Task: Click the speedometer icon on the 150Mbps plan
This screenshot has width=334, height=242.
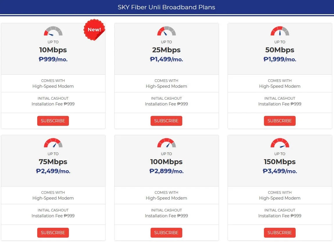Action: (280, 143)
